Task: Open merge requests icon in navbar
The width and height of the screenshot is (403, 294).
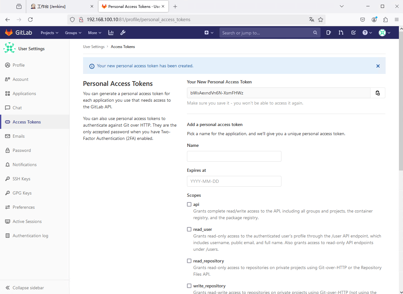Action: pyautogui.click(x=341, y=33)
